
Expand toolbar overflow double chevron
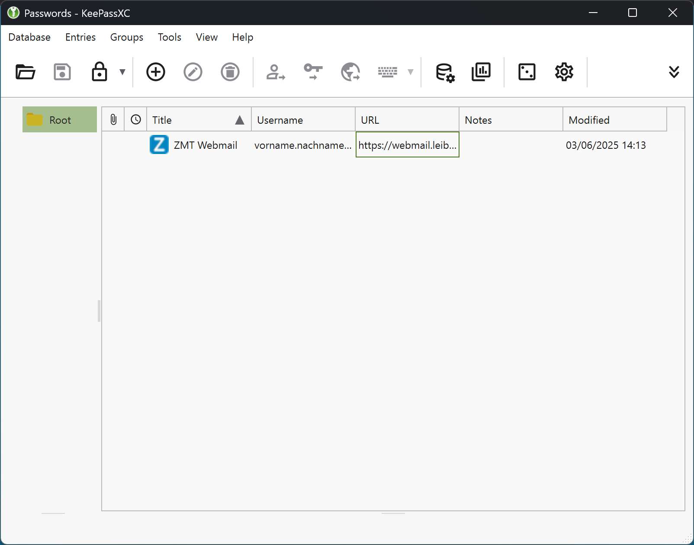pyautogui.click(x=674, y=72)
